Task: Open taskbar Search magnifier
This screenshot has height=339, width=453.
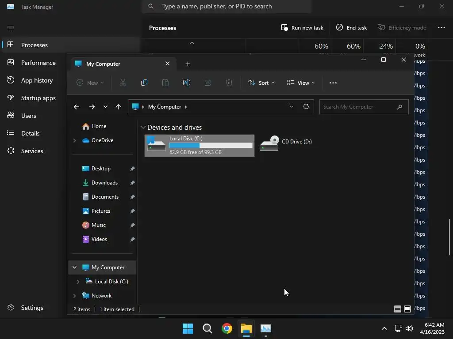Action: [207, 328]
